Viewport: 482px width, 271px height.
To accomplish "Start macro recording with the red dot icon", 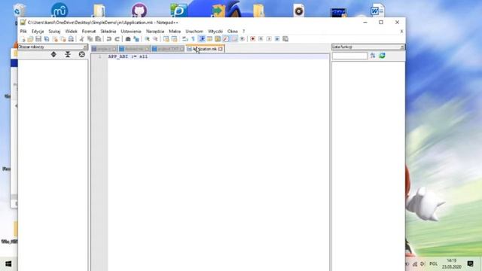I will click(x=253, y=39).
